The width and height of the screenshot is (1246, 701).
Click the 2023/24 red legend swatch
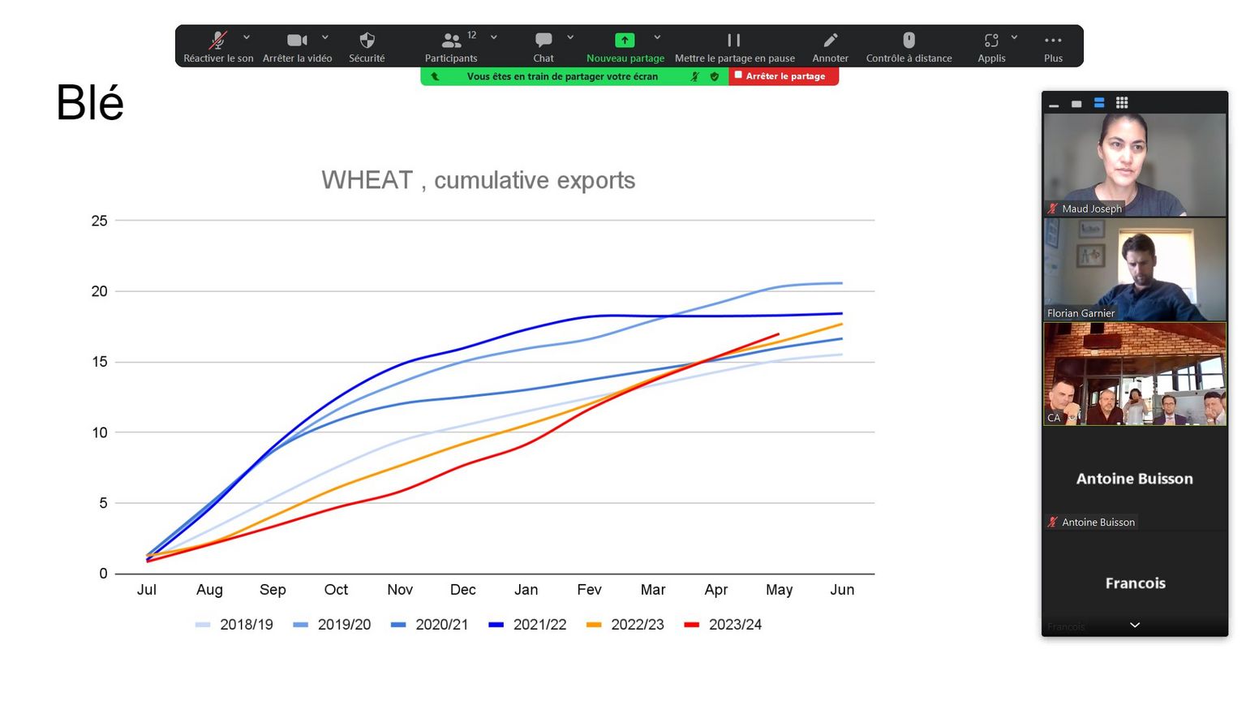point(691,625)
